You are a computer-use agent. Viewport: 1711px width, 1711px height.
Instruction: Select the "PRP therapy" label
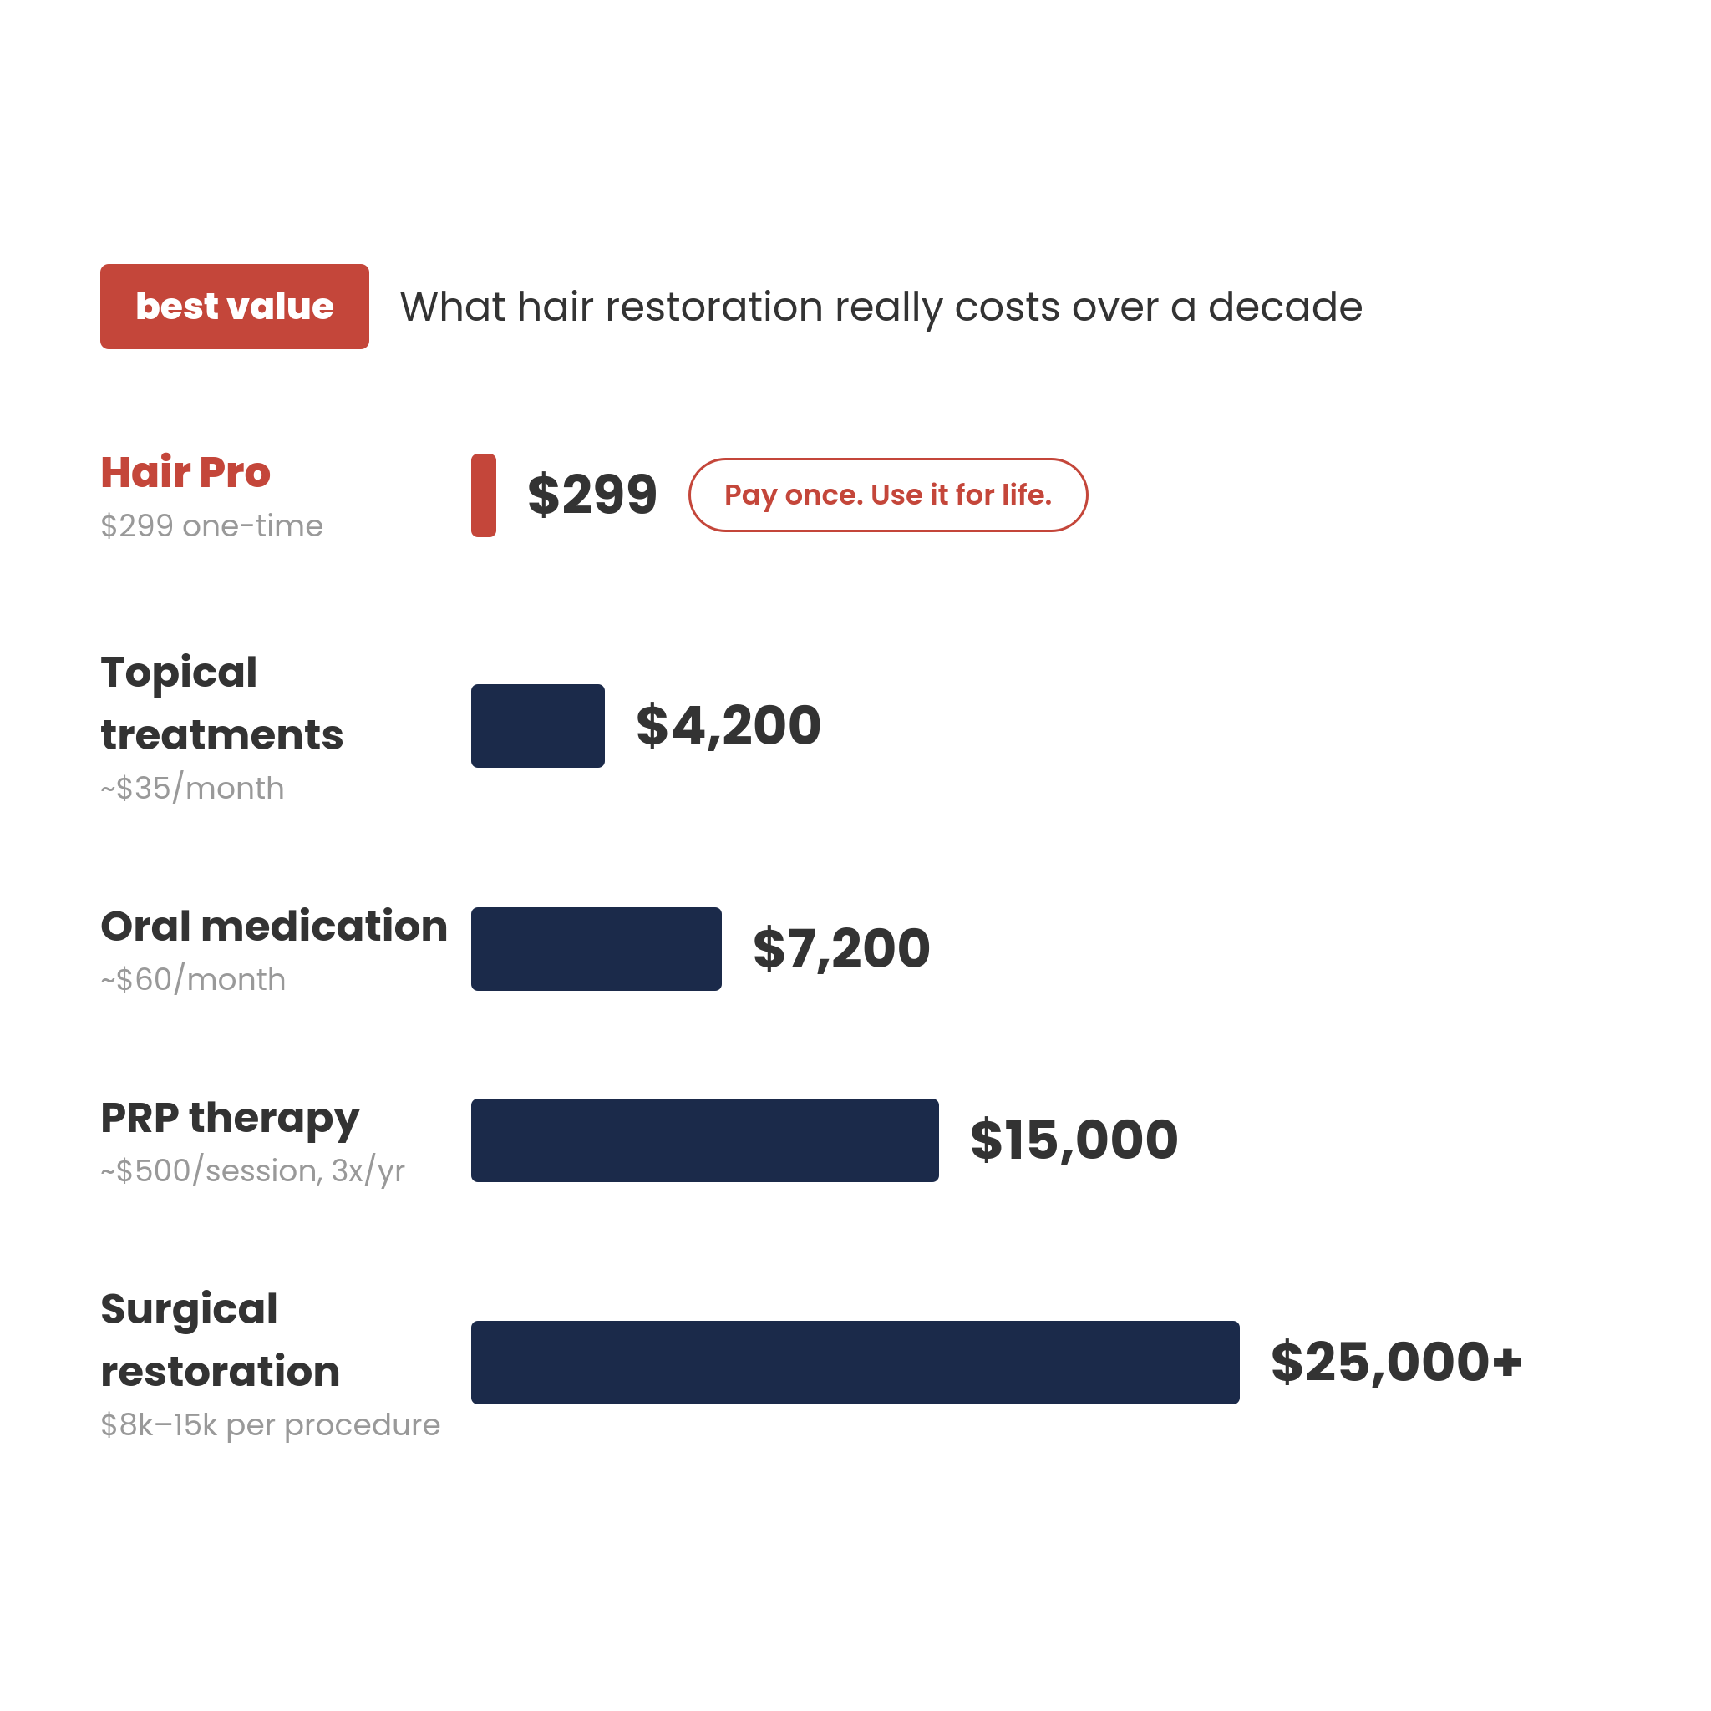(230, 1118)
